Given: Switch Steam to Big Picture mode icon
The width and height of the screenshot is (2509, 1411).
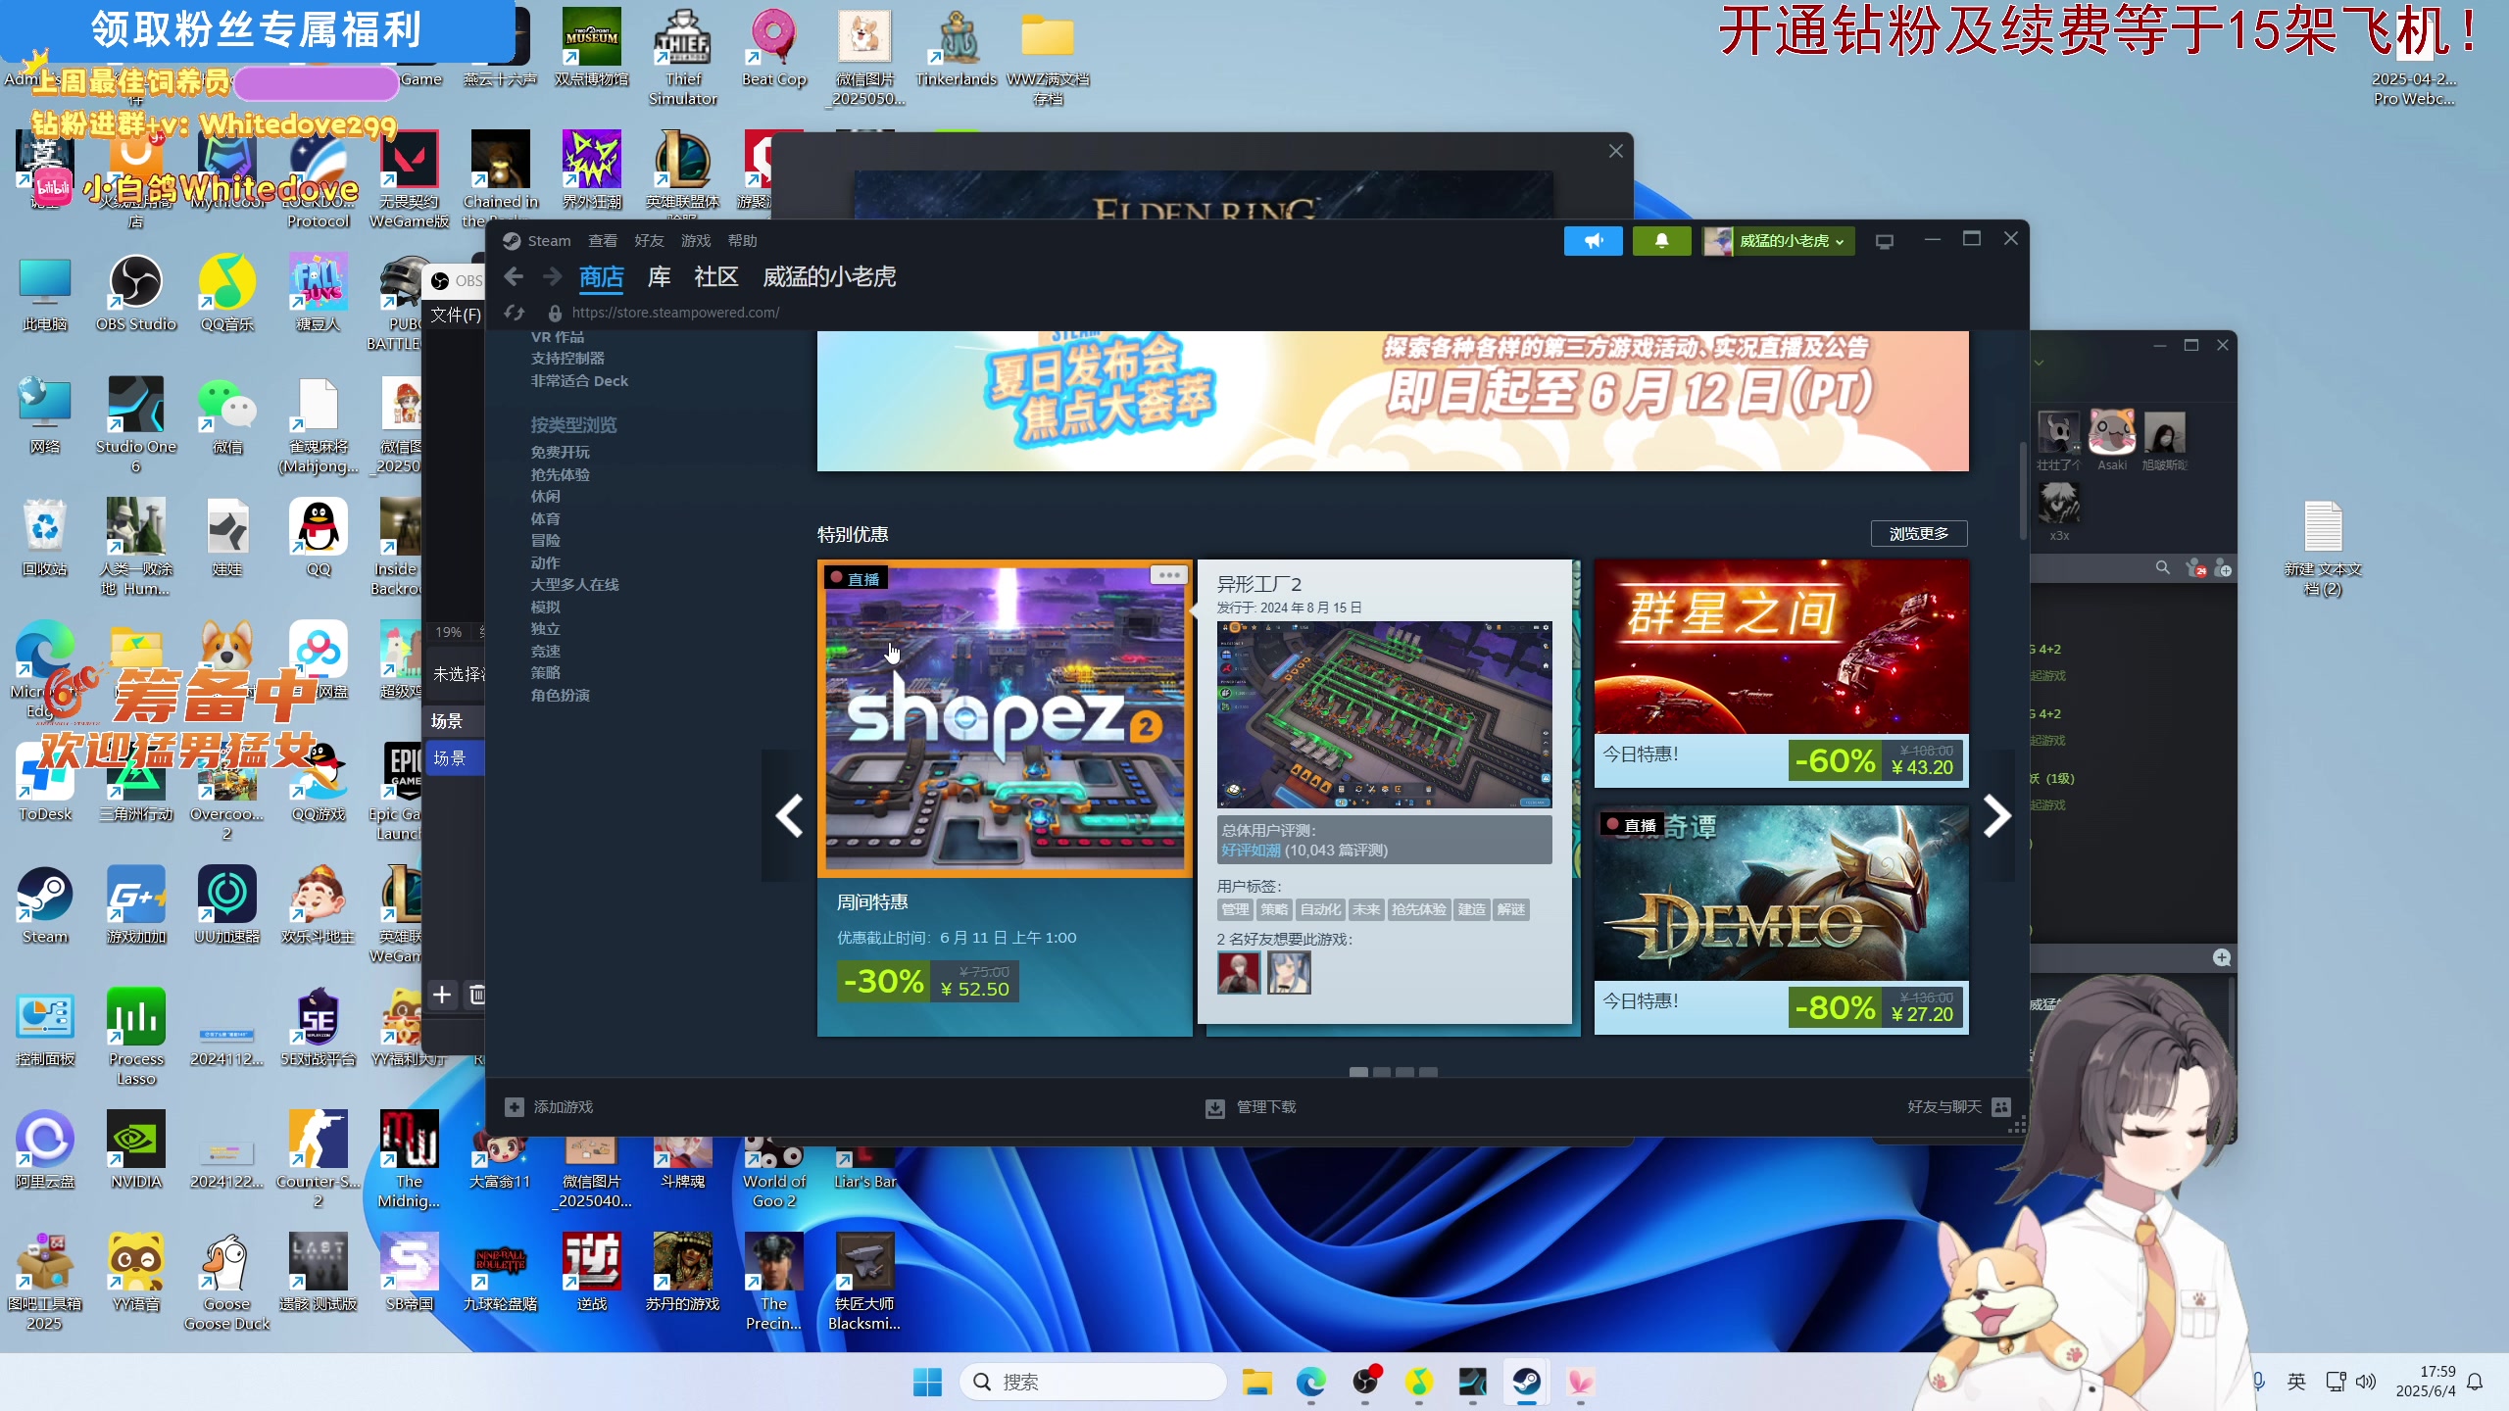Looking at the screenshot, I should click(1884, 241).
